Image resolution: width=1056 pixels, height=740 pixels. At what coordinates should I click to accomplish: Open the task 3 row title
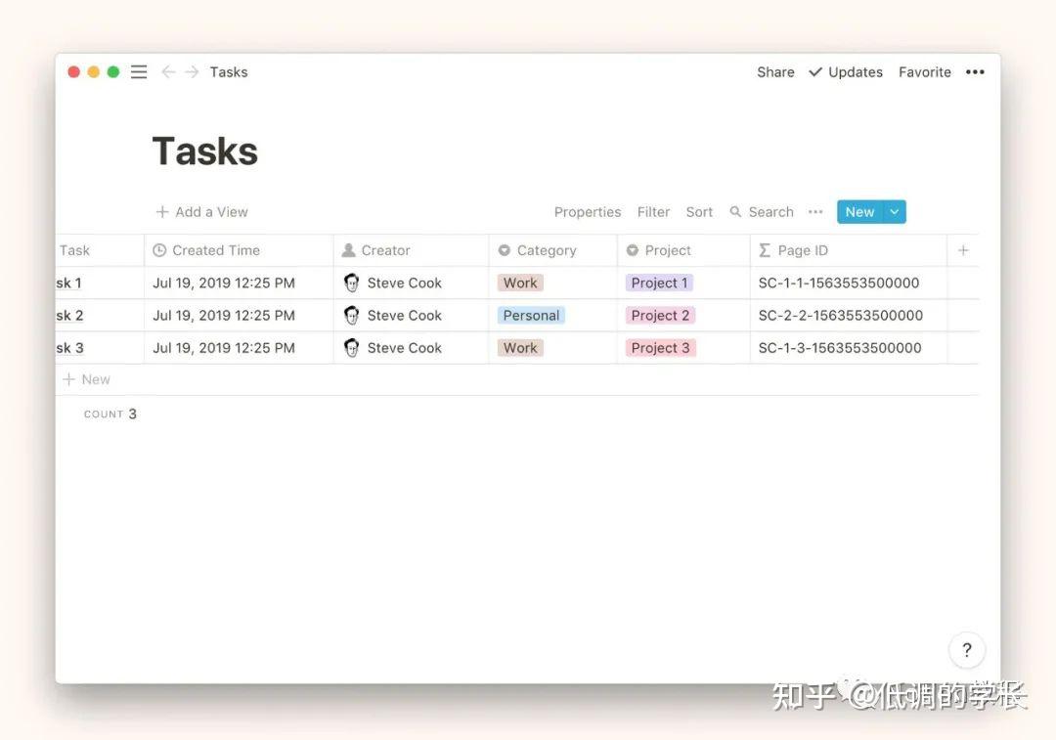coord(70,347)
